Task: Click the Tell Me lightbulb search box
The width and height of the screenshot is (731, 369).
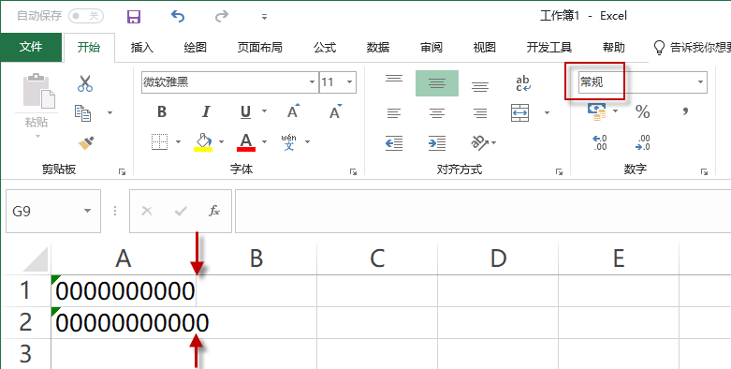Action: click(x=692, y=47)
